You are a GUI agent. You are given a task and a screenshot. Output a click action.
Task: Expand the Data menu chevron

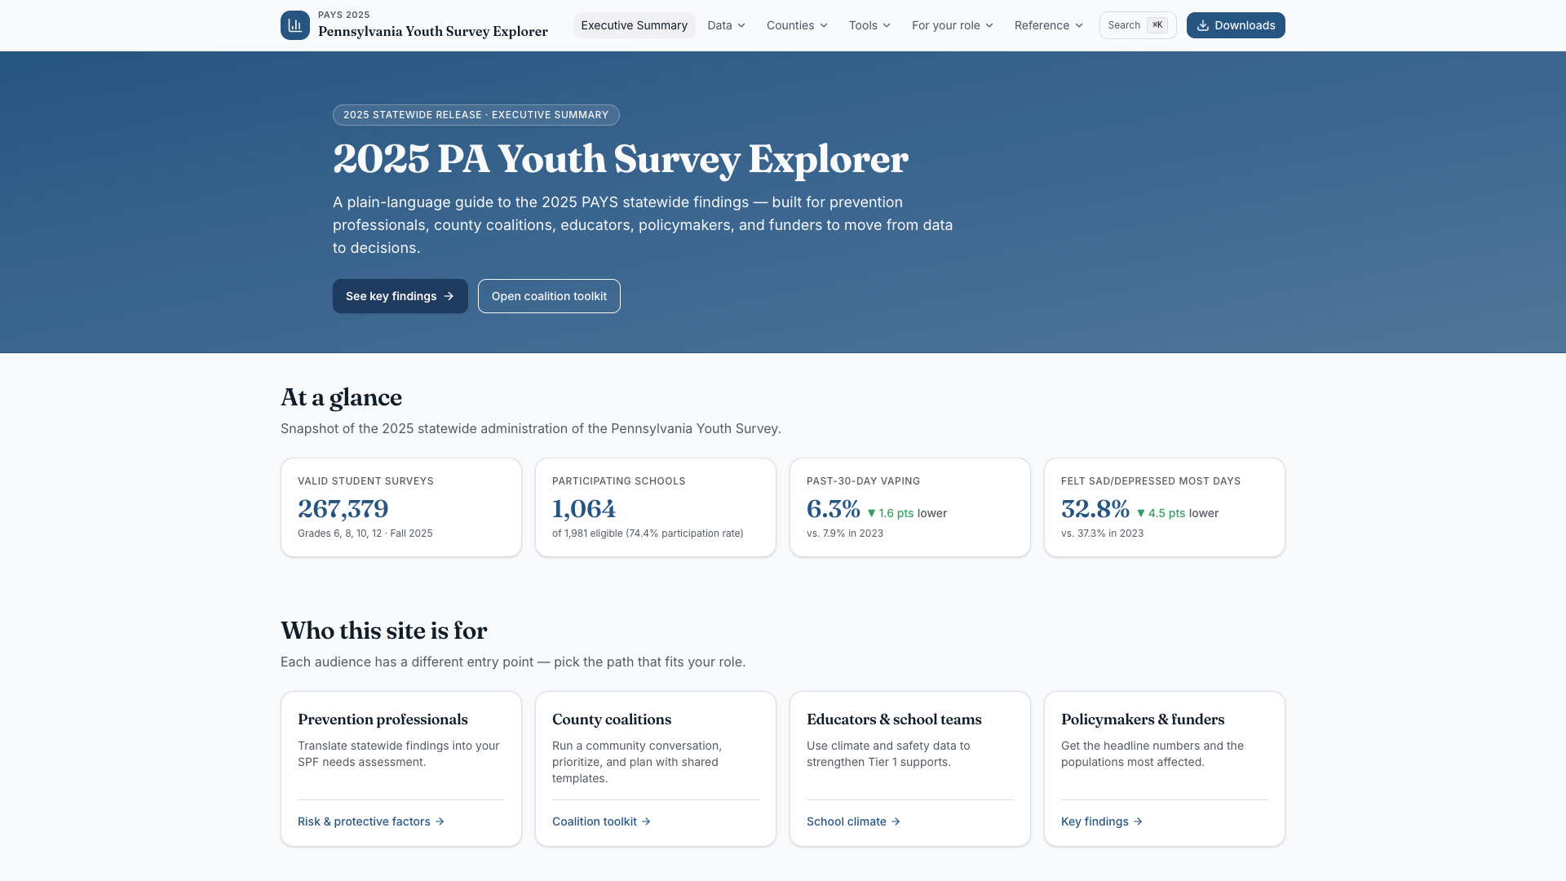click(741, 25)
